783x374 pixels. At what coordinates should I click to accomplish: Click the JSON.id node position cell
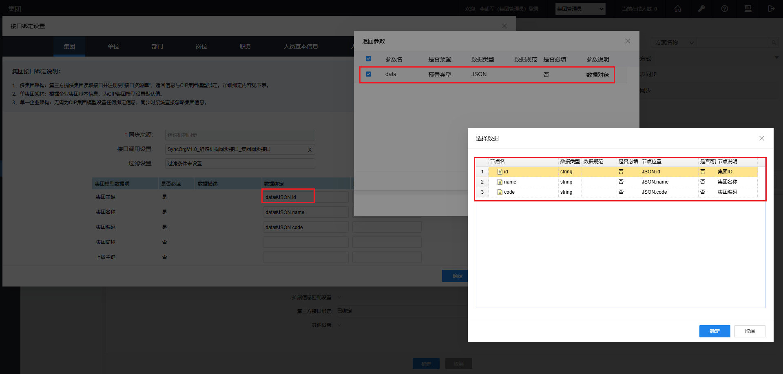669,172
